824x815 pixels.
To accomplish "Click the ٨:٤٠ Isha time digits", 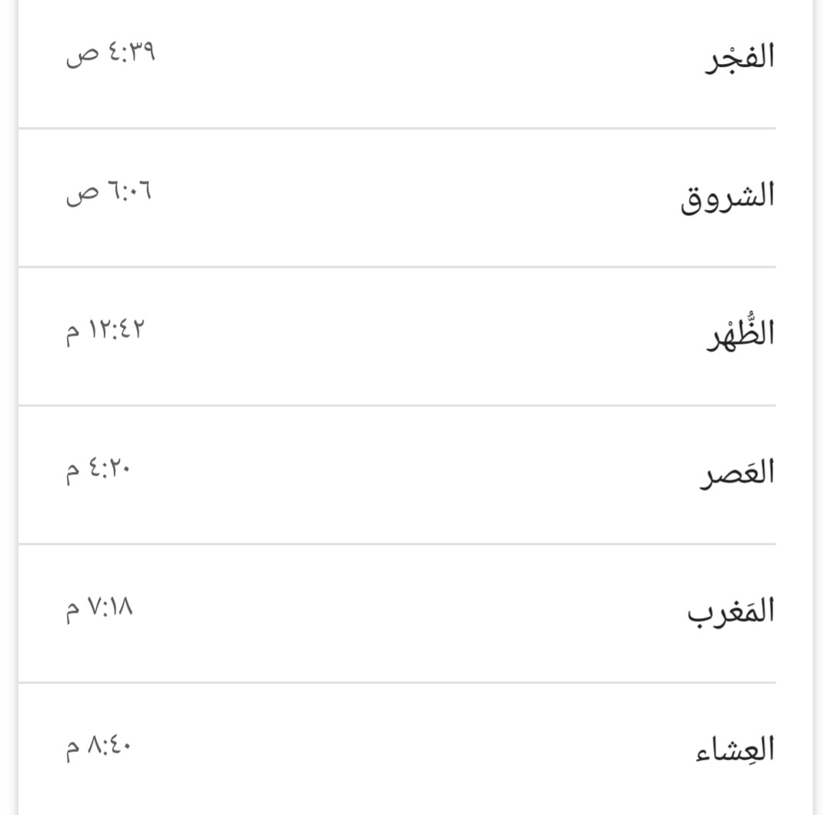I will (109, 745).
